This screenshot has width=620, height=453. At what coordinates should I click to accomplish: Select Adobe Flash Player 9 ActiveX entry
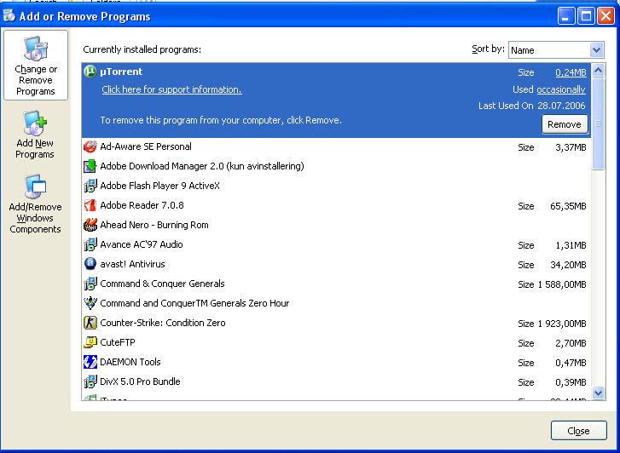pos(336,186)
